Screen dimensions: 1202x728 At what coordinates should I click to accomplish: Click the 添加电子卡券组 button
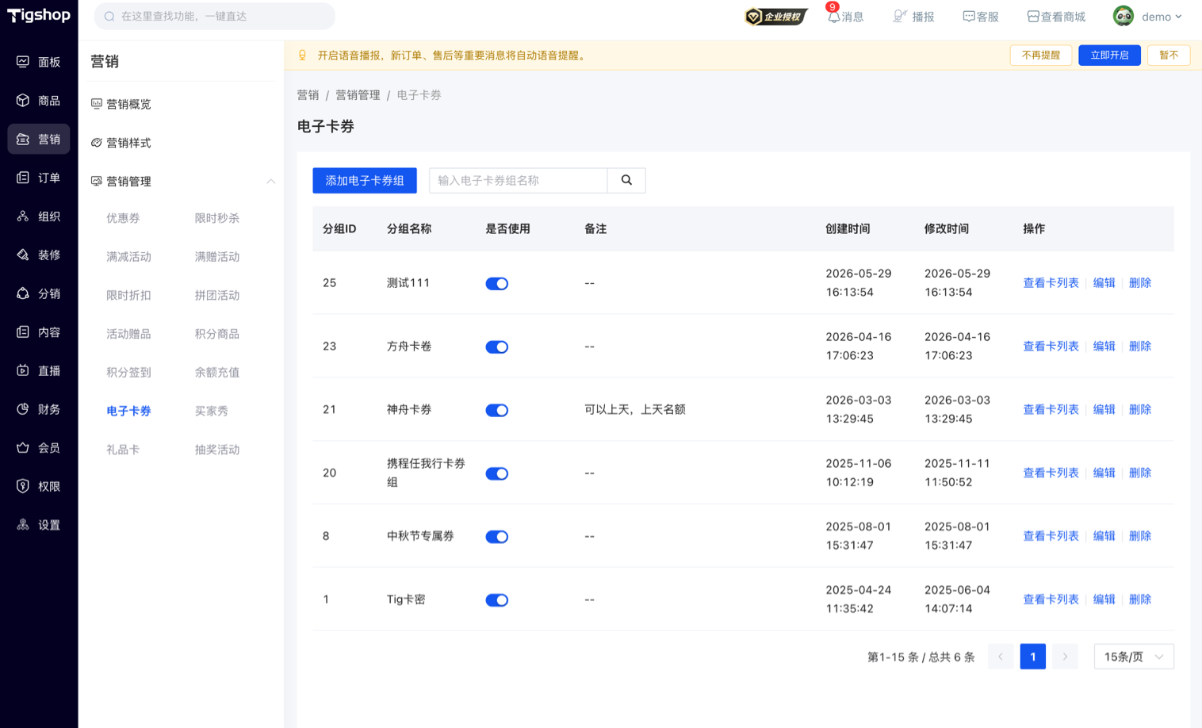coord(365,180)
